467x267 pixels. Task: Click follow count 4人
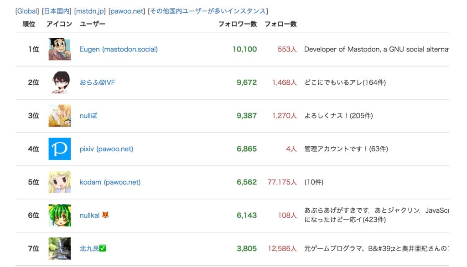291,149
